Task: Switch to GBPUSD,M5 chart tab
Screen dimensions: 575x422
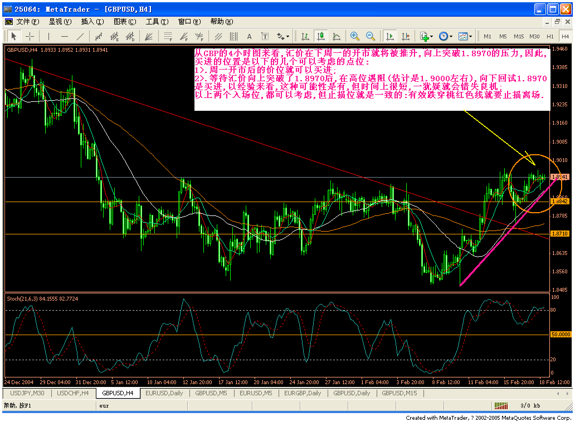Action: point(211,393)
